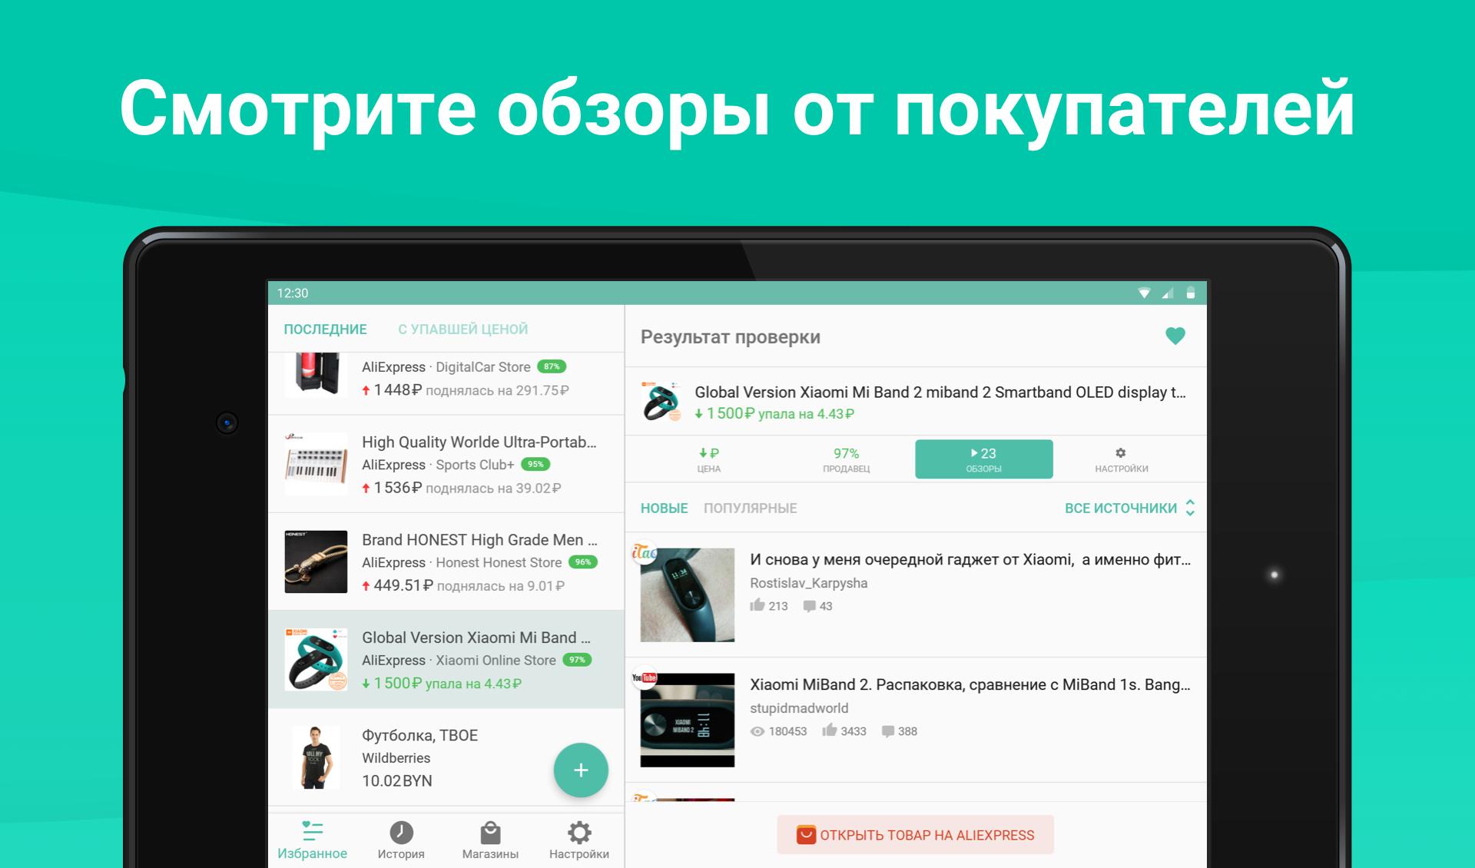Tap the green plus add button
1475x868 pixels.
581,770
